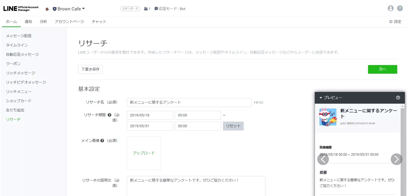The image size is (407, 196).
Task: Click the リサーチ名 input field
Action: click(189, 103)
